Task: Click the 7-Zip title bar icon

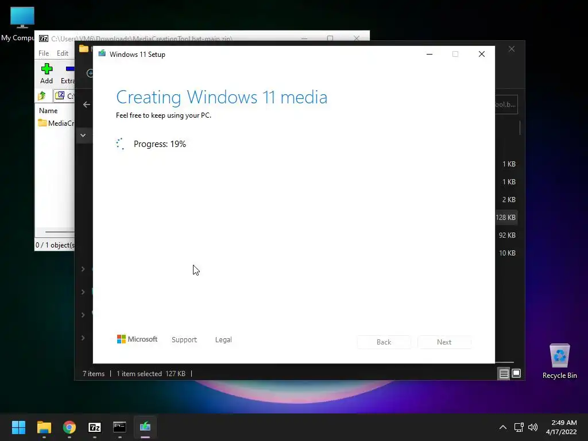Action: pos(44,38)
